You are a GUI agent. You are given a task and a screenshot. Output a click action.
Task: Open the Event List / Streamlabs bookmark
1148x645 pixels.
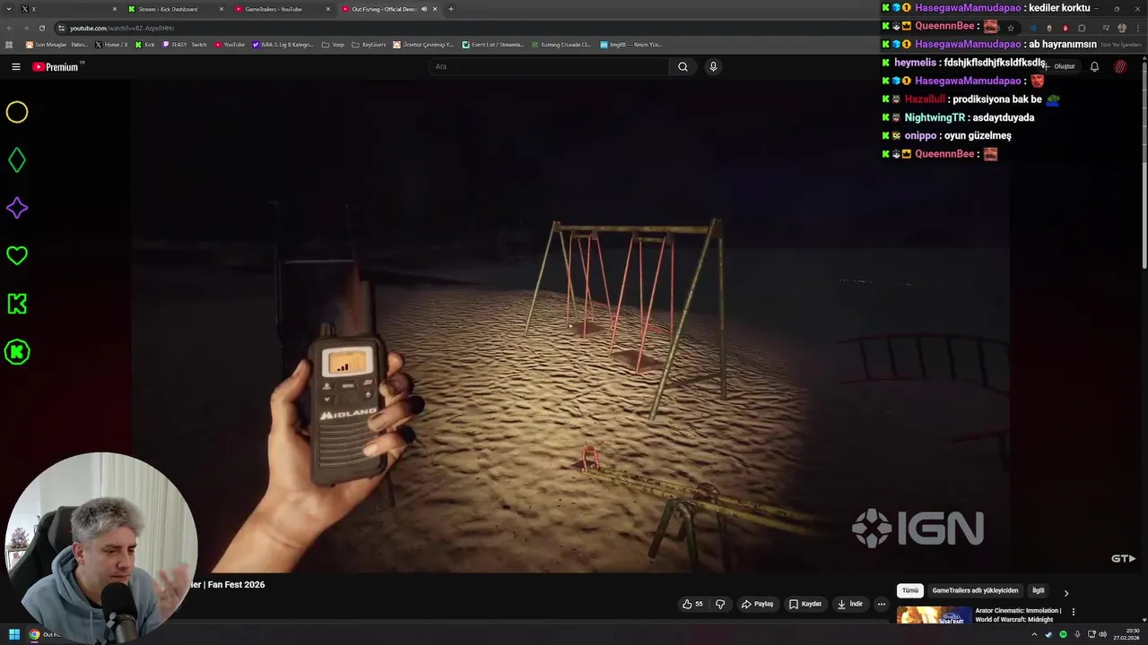coord(492,44)
